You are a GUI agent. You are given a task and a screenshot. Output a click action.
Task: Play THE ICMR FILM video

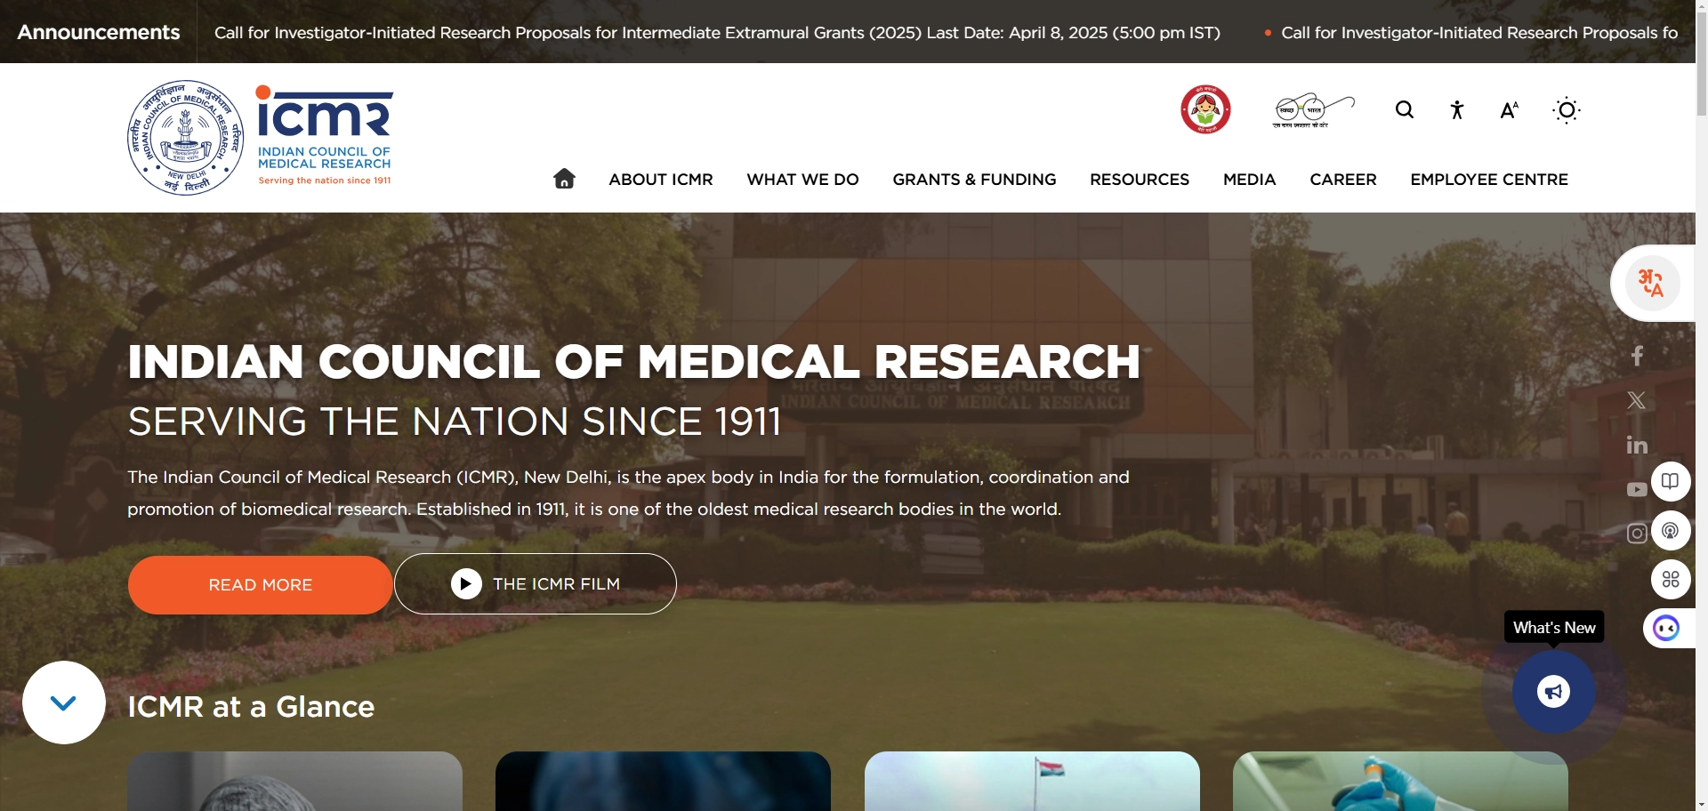click(534, 583)
